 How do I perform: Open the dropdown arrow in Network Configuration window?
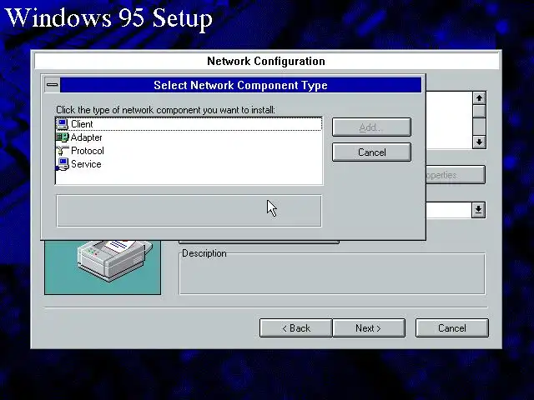click(x=478, y=210)
